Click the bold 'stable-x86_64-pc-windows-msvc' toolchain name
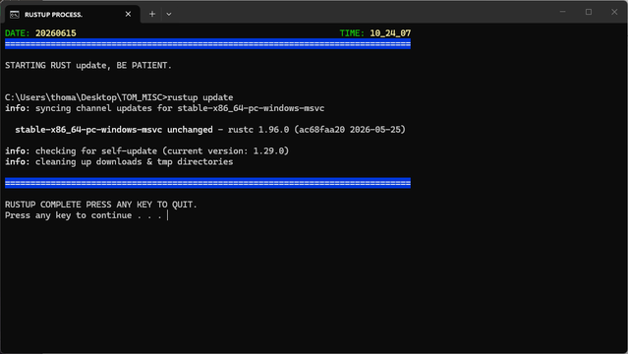The height and width of the screenshot is (354, 628). click(x=88, y=130)
